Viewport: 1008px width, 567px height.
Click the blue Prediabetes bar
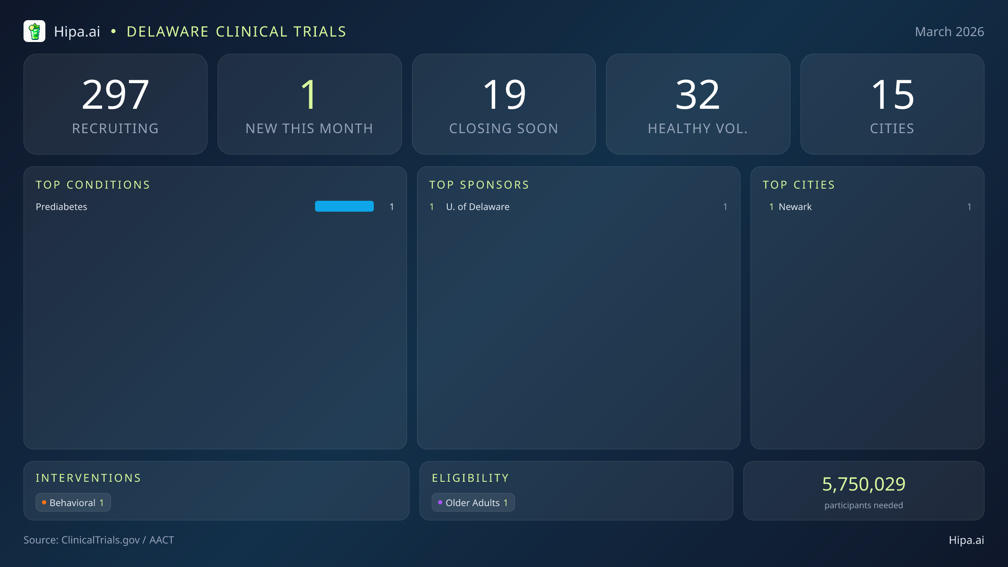click(x=344, y=206)
